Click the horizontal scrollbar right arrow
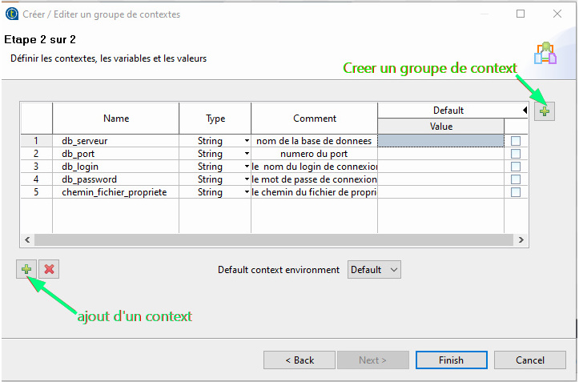 click(x=521, y=239)
